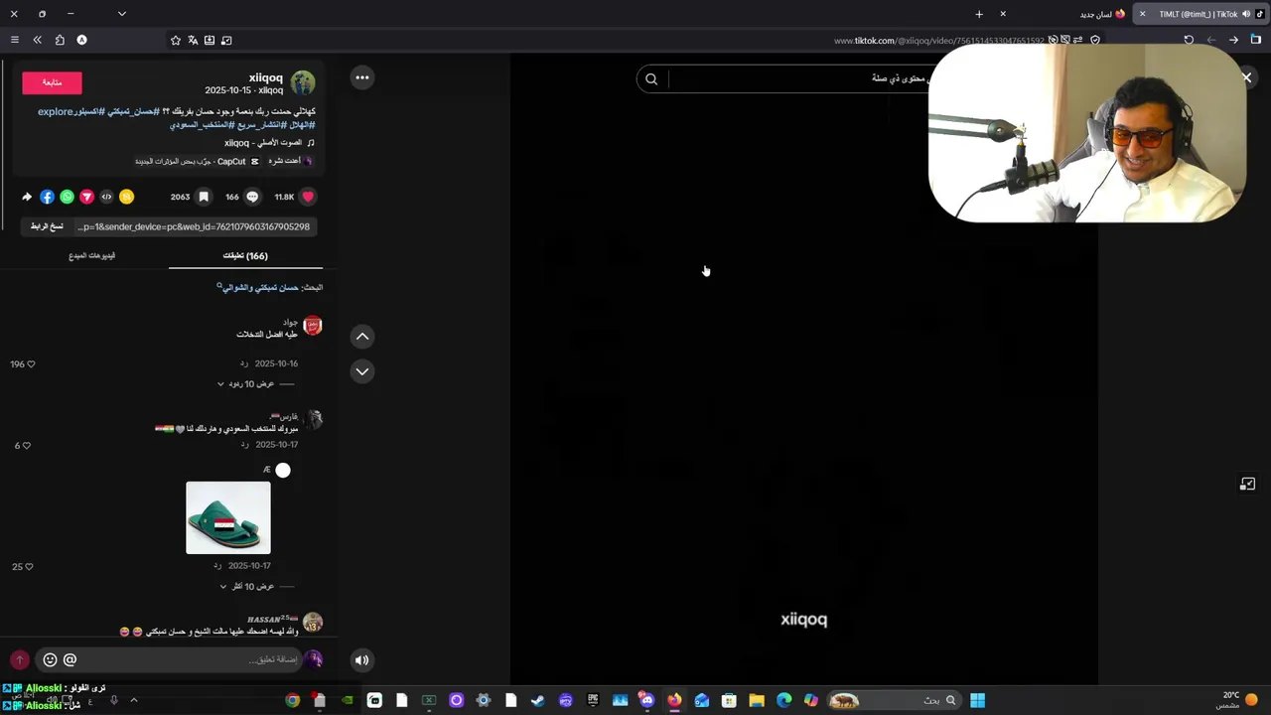Close the webcam overlay with X
This screenshot has width=1271, height=715.
[1247, 77]
